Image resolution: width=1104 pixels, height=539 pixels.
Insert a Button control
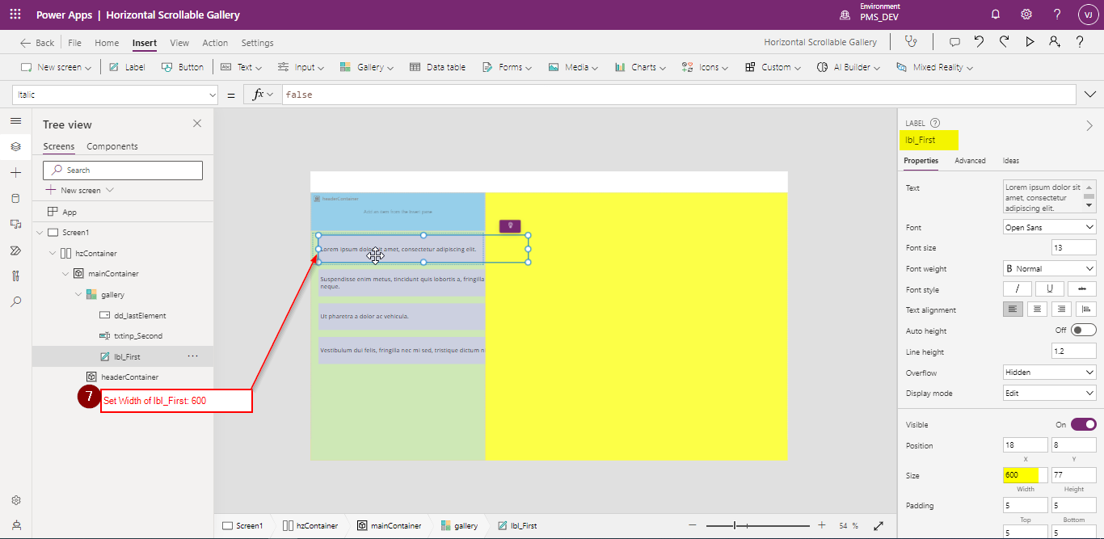[x=183, y=67]
